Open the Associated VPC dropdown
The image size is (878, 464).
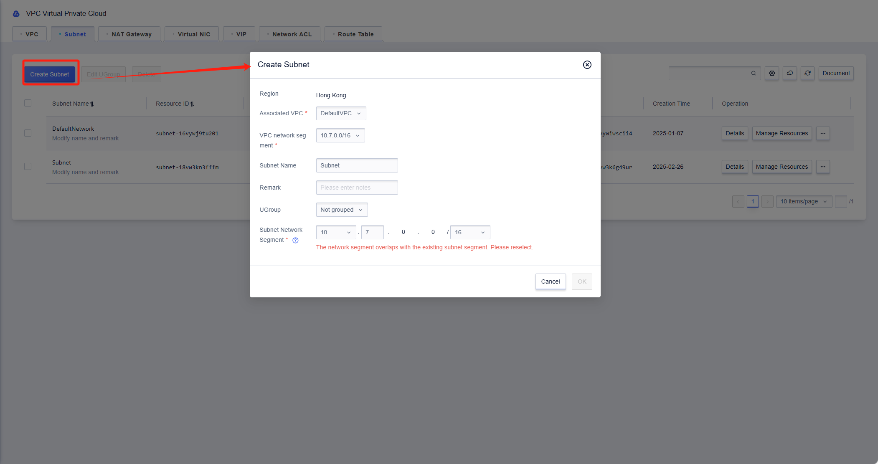pos(341,114)
